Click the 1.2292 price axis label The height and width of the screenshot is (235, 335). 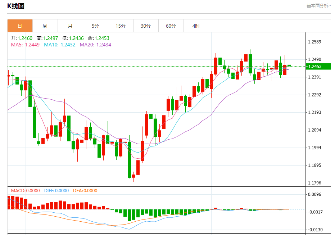pyautogui.click(x=314, y=95)
